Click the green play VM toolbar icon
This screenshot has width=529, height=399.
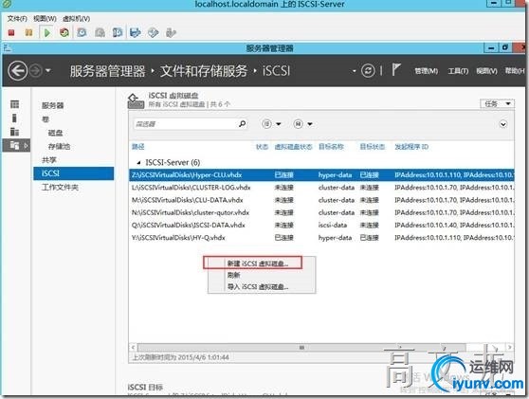tap(46, 33)
